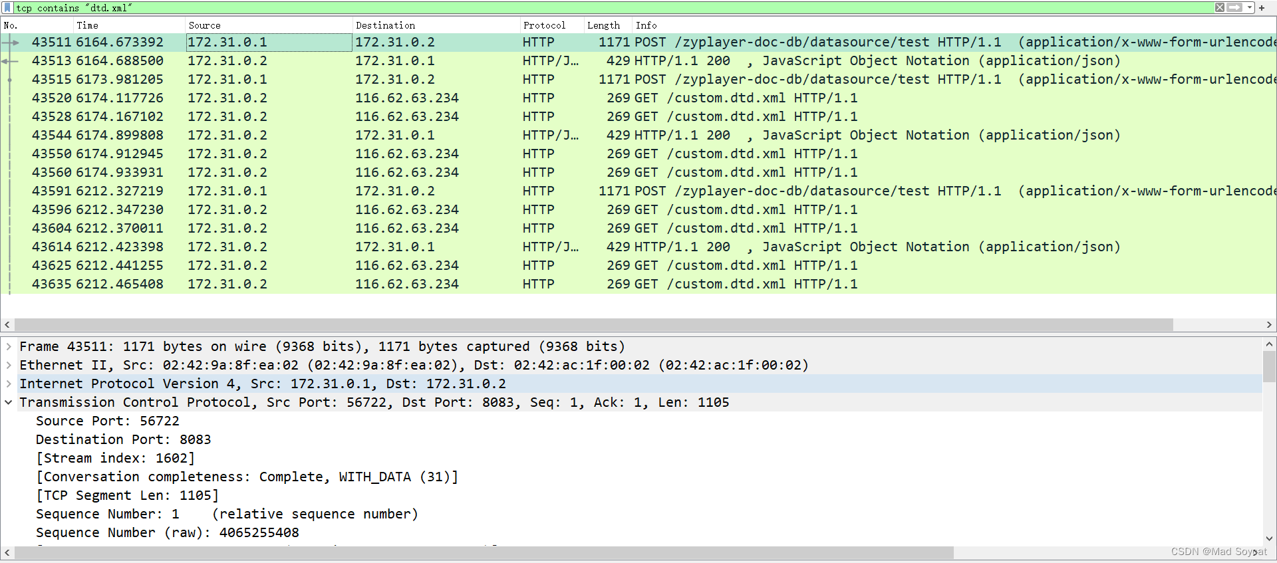Select packet 43625 in the packet list
Screen dimensions: 1277x563
click(x=638, y=265)
